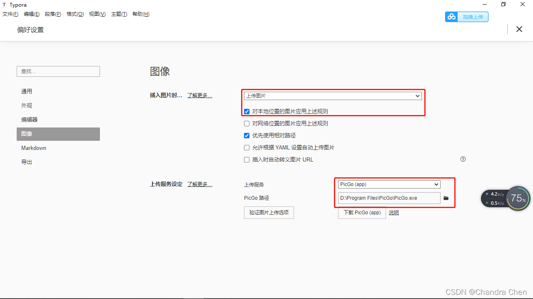Open the 视图(V) menu
This screenshot has width=533, height=299.
pyautogui.click(x=97, y=14)
